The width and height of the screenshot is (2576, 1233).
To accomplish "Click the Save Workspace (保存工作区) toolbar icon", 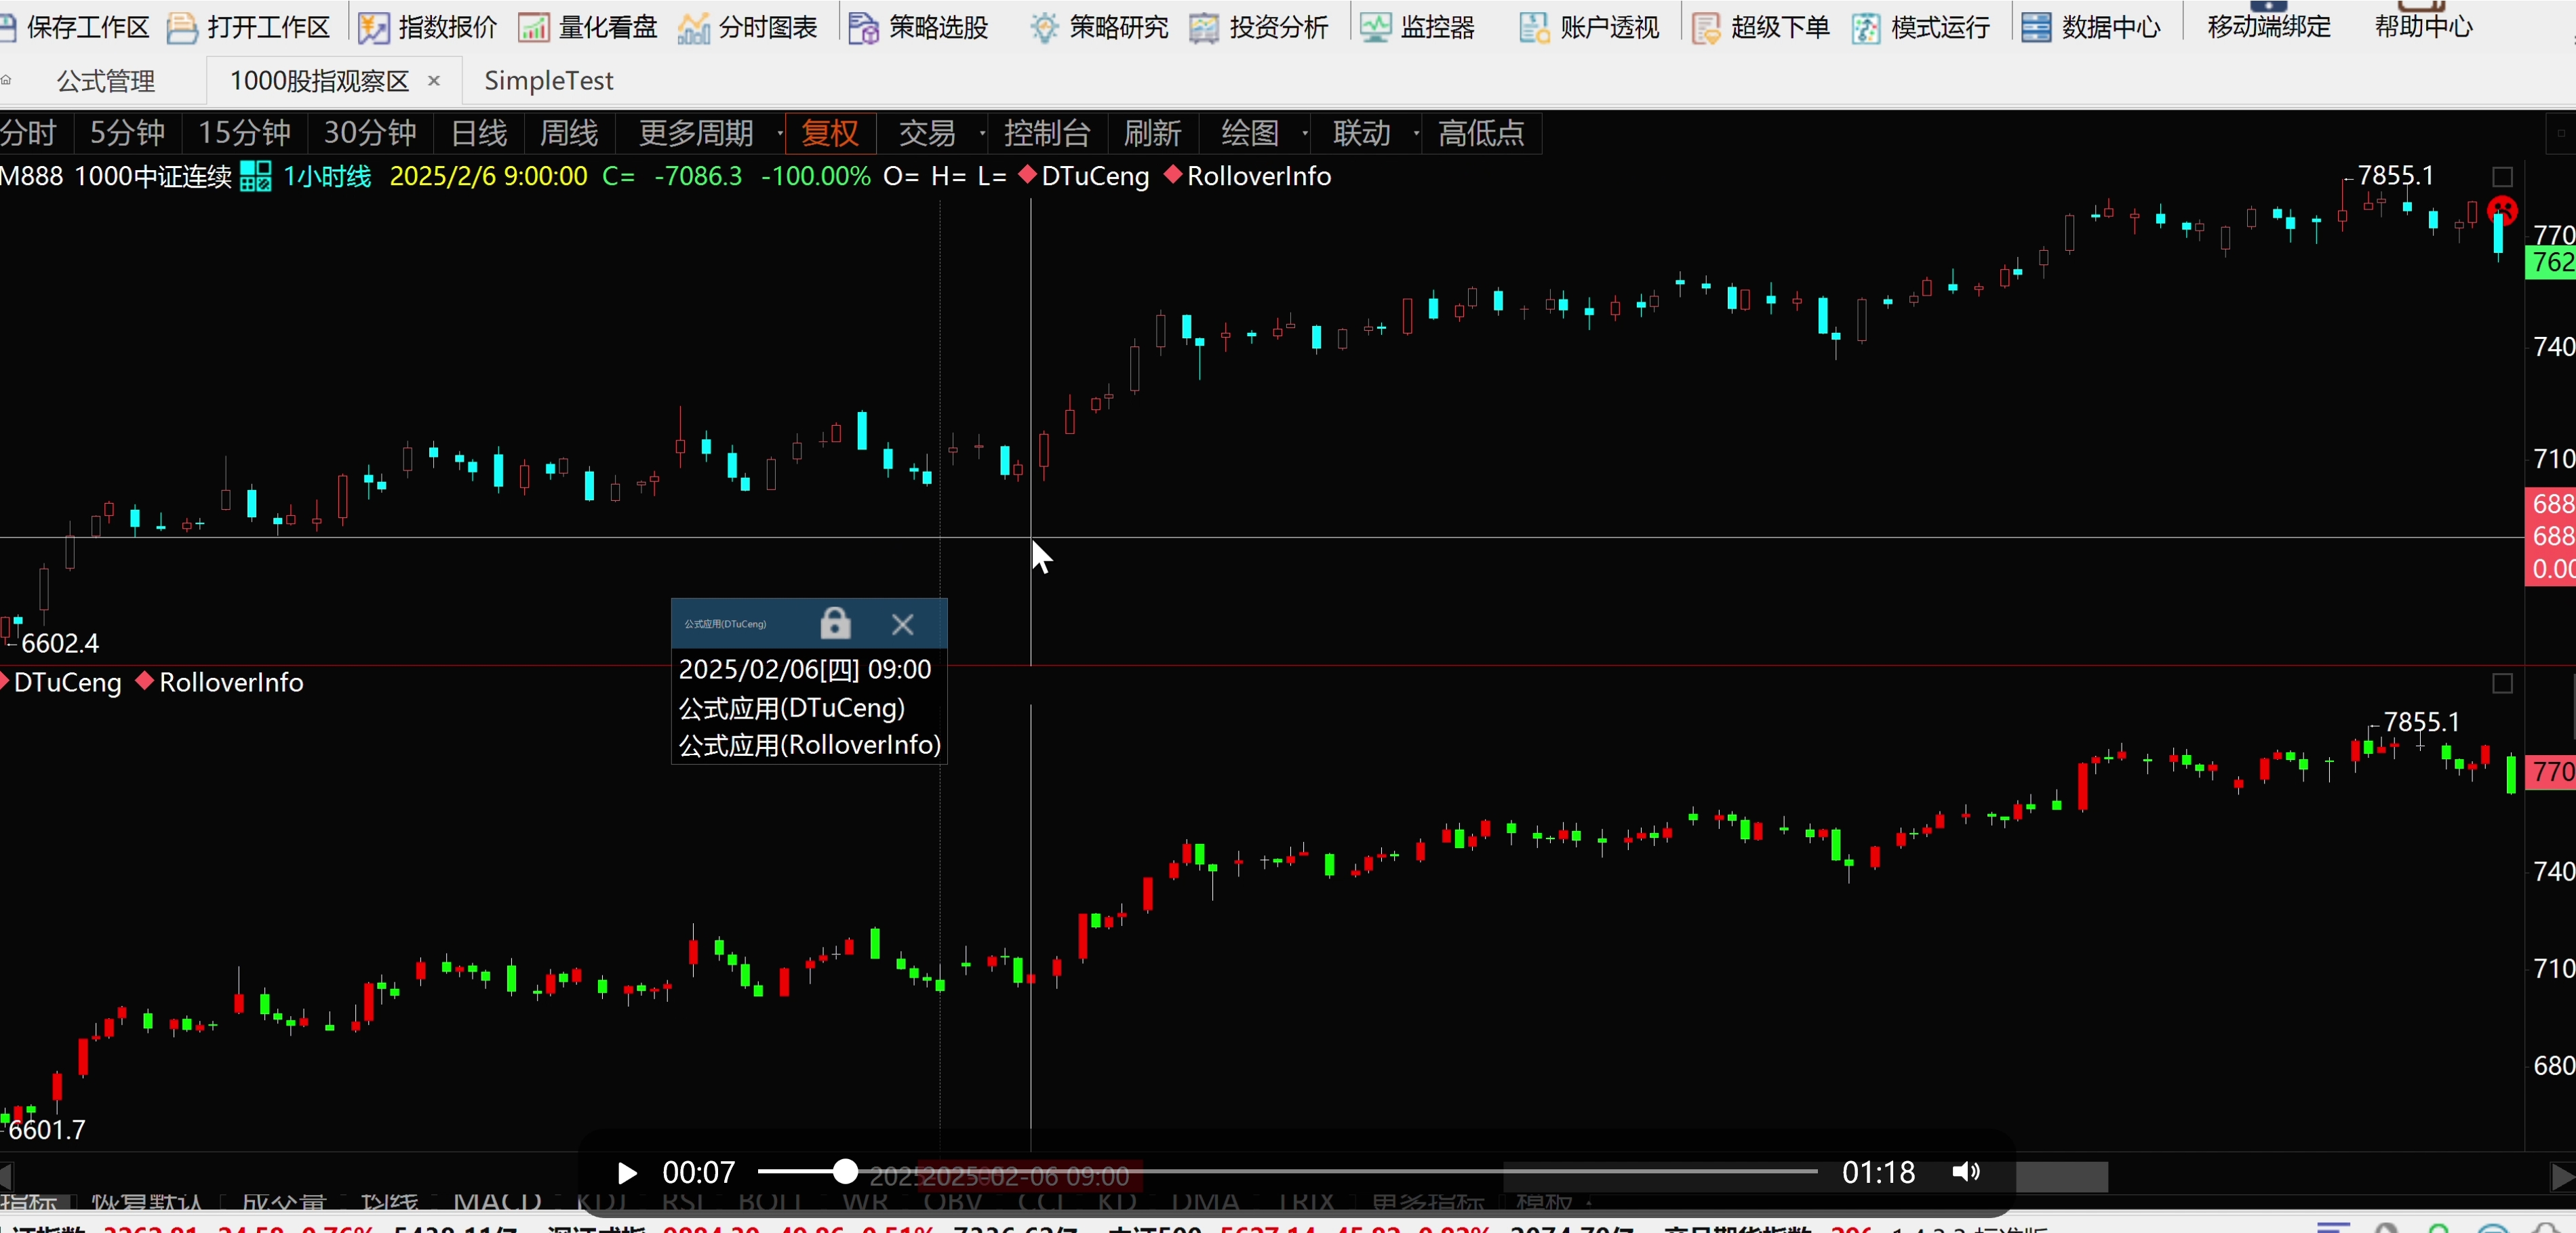I will pyautogui.click(x=8, y=27).
